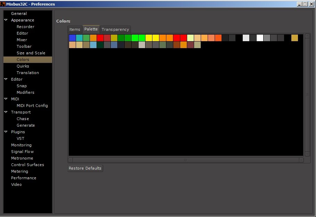Open Performance preferences
The height and width of the screenshot is (217, 316).
pos(24,178)
